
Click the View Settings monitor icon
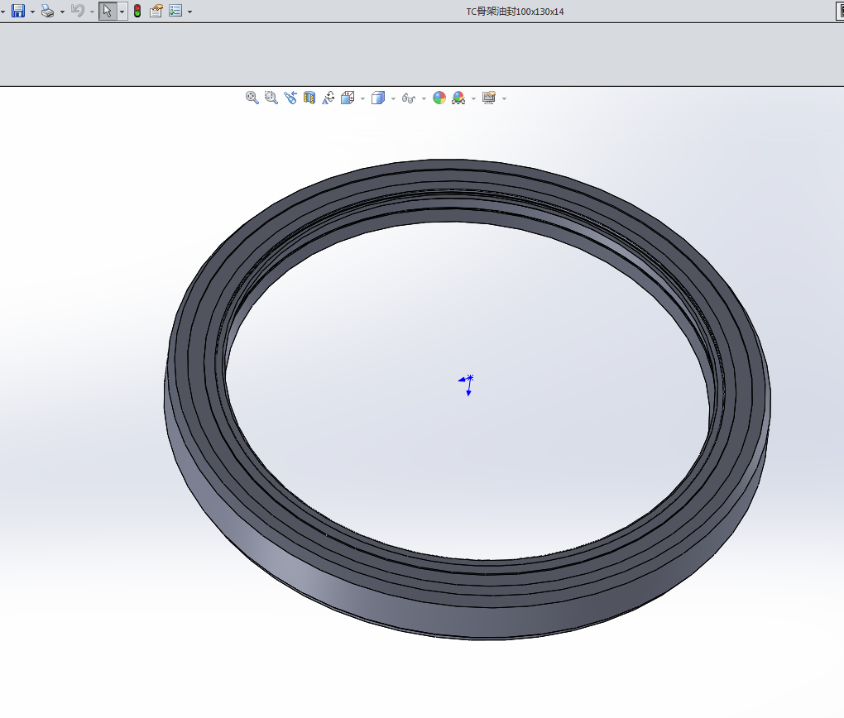pos(489,98)
